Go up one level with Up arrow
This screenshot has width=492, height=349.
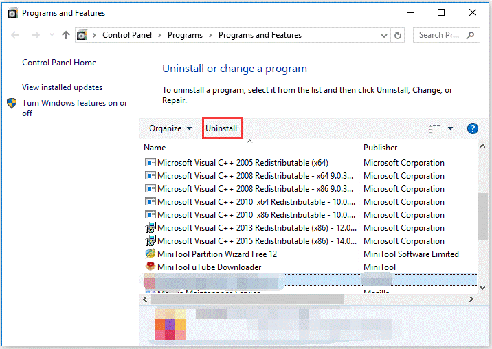tap(65, 35)
